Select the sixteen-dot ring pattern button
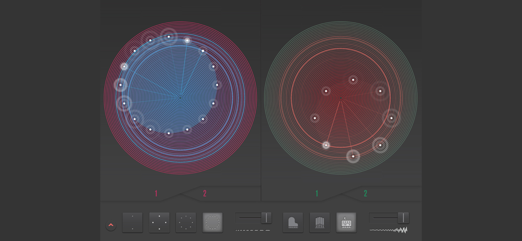 [212, 222]
